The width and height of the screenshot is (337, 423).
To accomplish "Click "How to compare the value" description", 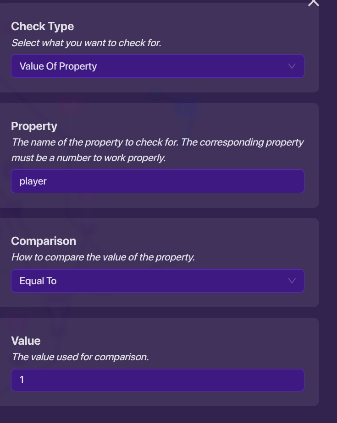I will [x=103, y=257].
